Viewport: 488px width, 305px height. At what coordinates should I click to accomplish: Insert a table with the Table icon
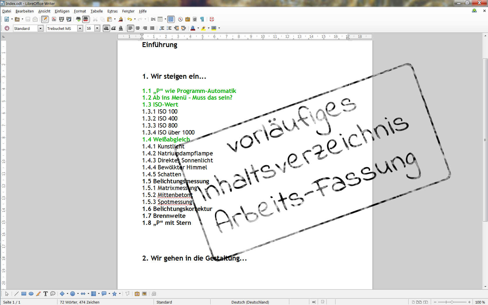160,19
